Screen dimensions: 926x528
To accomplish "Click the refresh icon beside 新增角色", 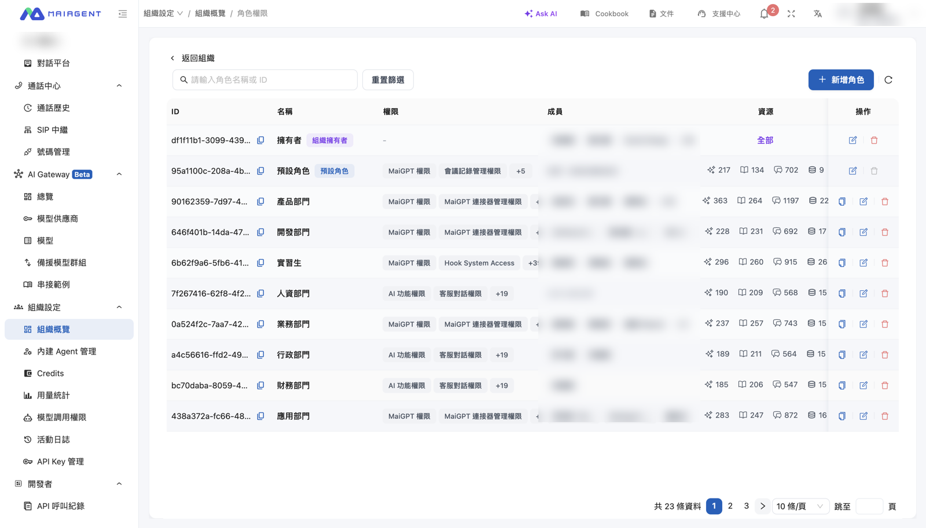I will (888, 80).
